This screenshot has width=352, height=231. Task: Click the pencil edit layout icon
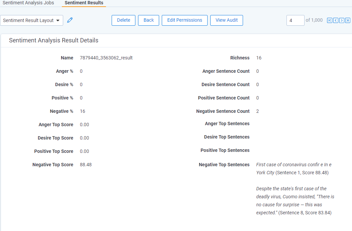click(x=70, y=20)
